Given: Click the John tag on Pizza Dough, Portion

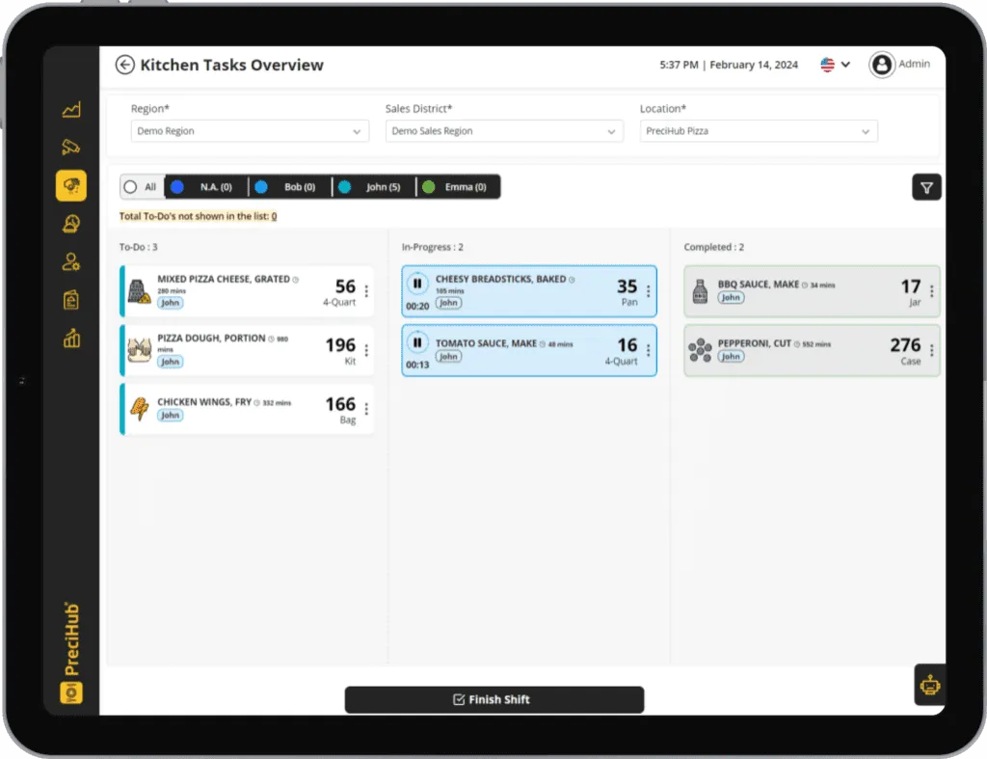Looking at the screenshot, I should click(170, 362).
